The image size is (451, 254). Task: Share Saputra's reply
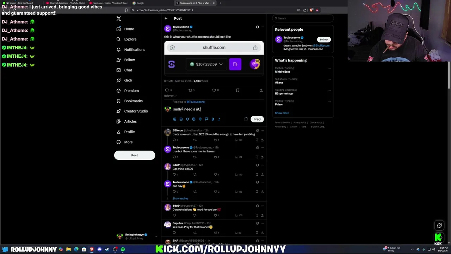coord(262,233)
